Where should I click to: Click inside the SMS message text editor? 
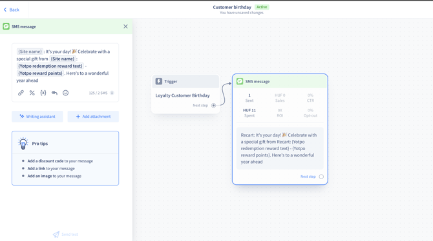coord(65,66)
